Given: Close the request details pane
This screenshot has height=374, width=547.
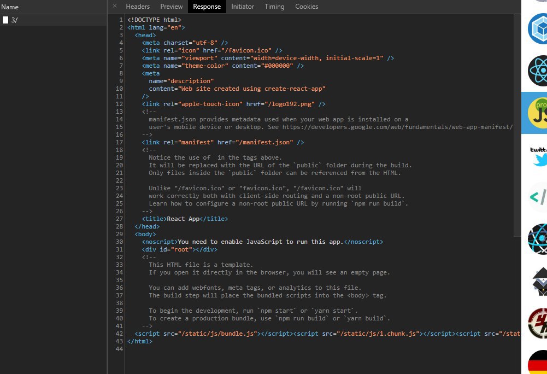Looking at the screenshot, I should (x=115, y=6).
